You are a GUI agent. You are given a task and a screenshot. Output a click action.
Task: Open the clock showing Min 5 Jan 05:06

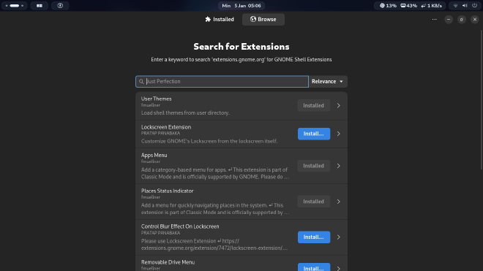tap(241, 6)
